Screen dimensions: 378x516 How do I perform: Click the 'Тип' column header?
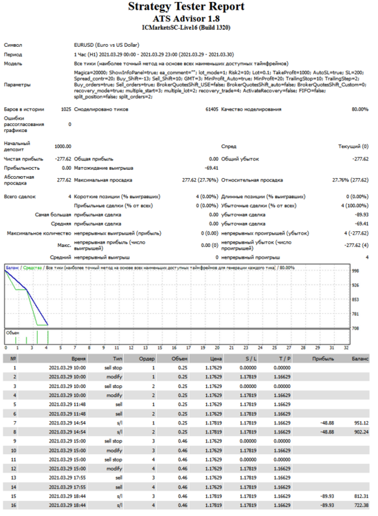coord(118,358)
